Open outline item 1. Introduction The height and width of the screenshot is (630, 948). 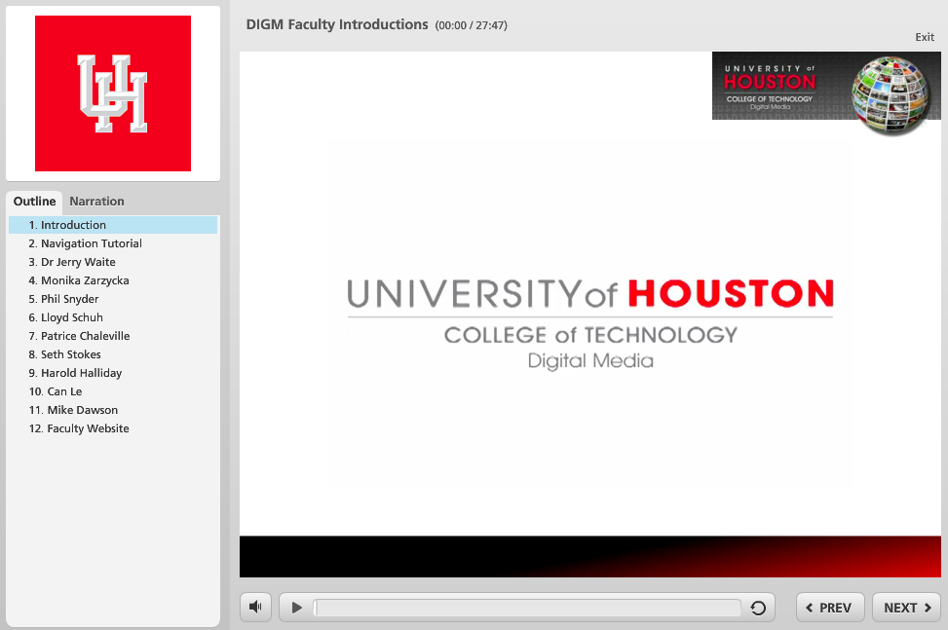[113, 225]
